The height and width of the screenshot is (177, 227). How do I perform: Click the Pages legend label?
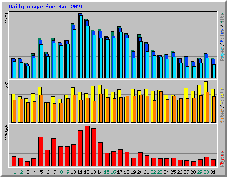(222, 54)
